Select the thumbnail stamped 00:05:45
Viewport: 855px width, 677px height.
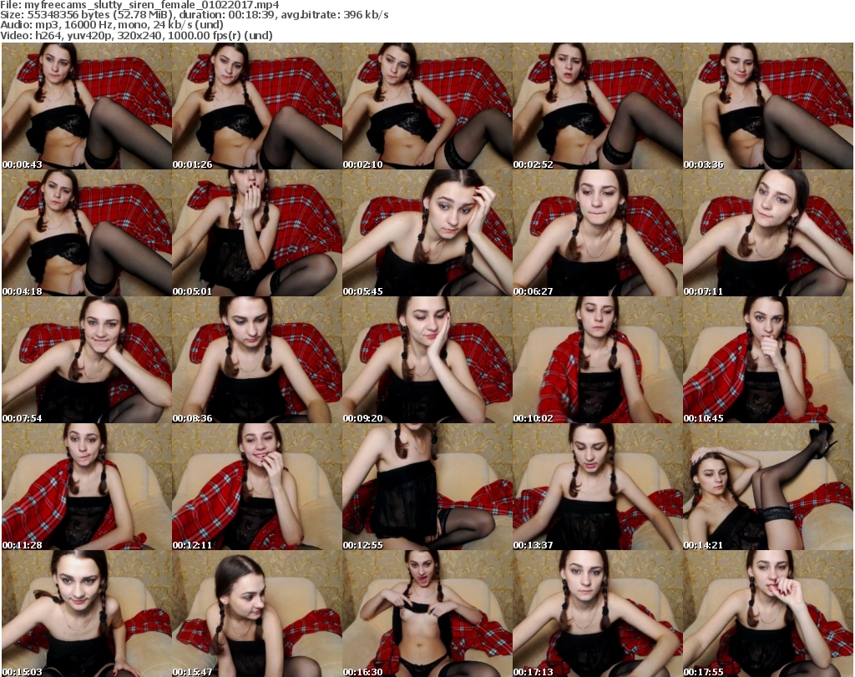click(427, 233)
